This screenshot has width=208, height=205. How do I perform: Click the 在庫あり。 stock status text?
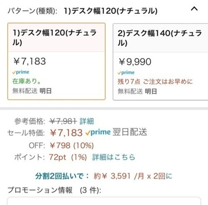point(26,81)
